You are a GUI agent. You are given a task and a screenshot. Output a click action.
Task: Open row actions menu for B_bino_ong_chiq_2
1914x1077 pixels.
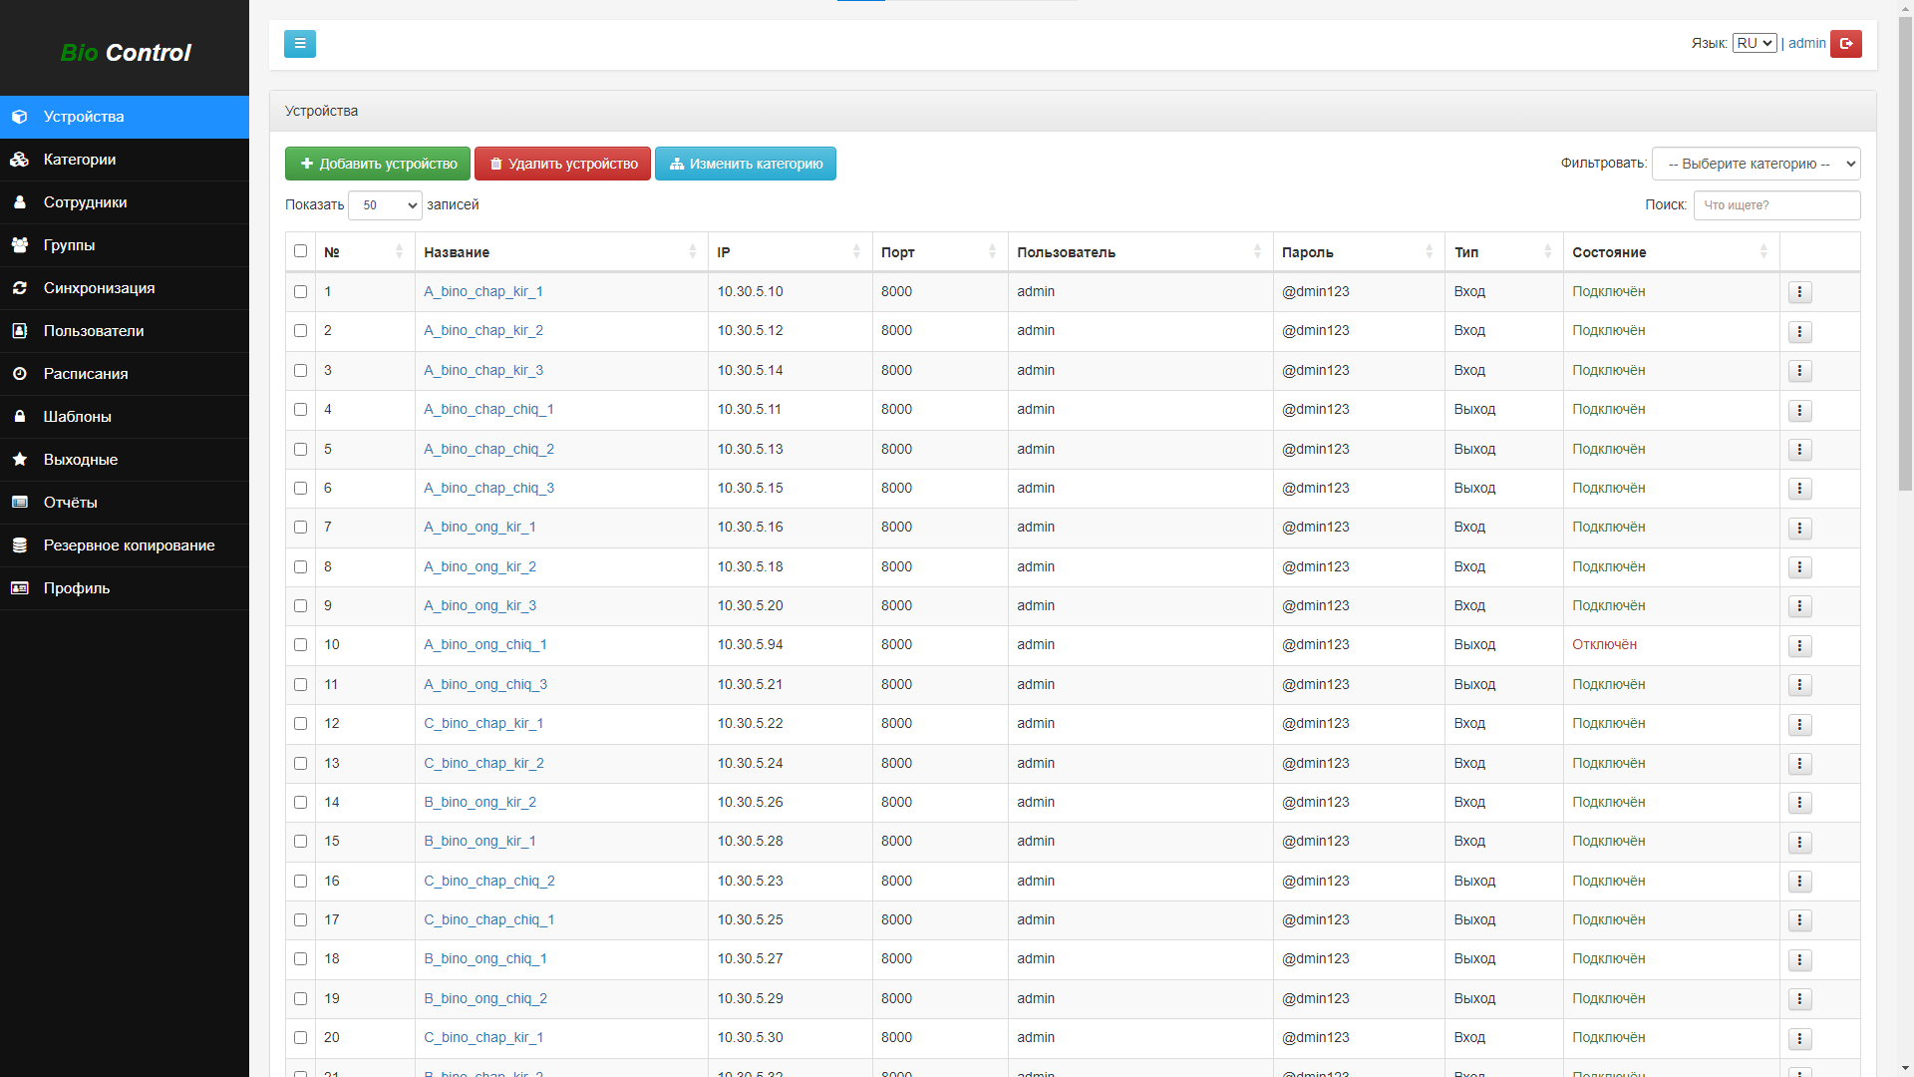[x=1800, y=999]
